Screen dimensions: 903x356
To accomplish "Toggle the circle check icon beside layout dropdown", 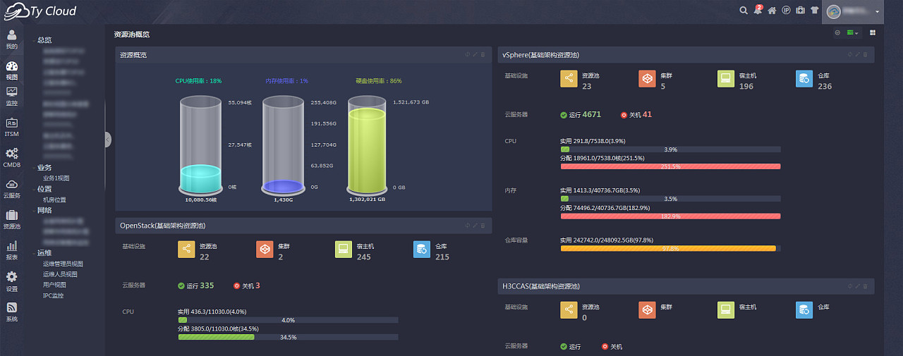I will pos(837,32).
